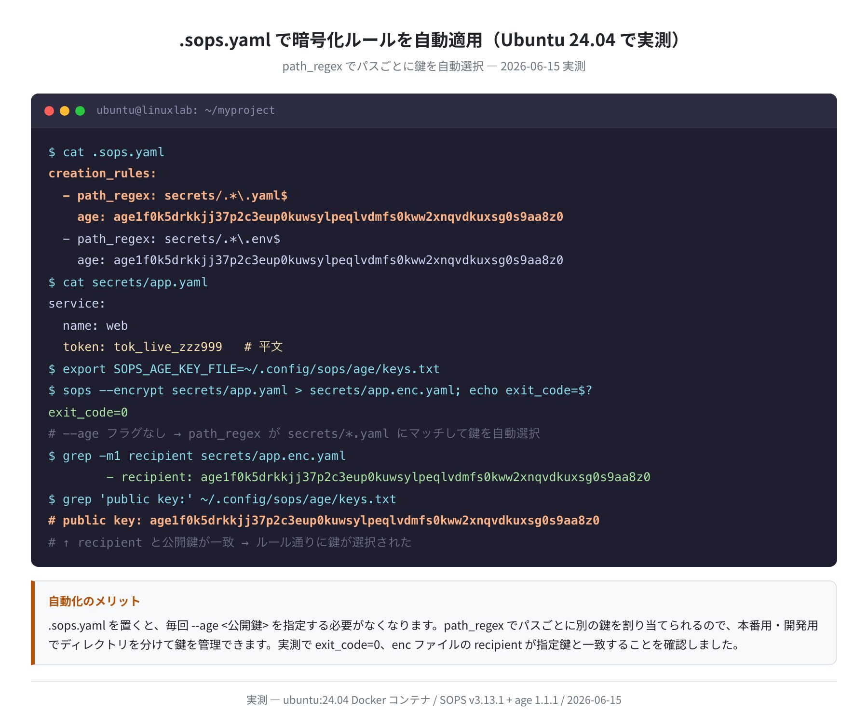
Task: Click the green '- recipient:' output line
Action: [378, 477]
